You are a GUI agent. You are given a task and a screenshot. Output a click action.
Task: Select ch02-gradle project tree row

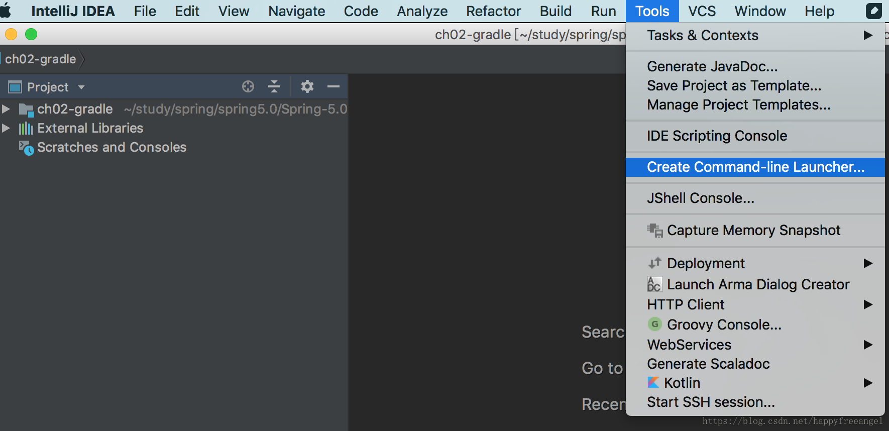(x=174, y=109)
